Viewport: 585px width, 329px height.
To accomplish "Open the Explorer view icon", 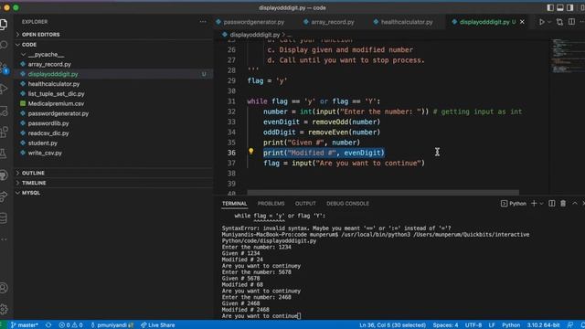I will pos(4,25).
